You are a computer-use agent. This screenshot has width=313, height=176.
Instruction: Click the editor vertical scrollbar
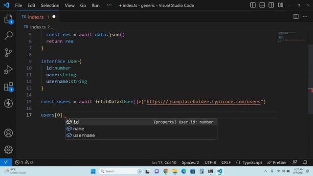(x=311, y=80)
